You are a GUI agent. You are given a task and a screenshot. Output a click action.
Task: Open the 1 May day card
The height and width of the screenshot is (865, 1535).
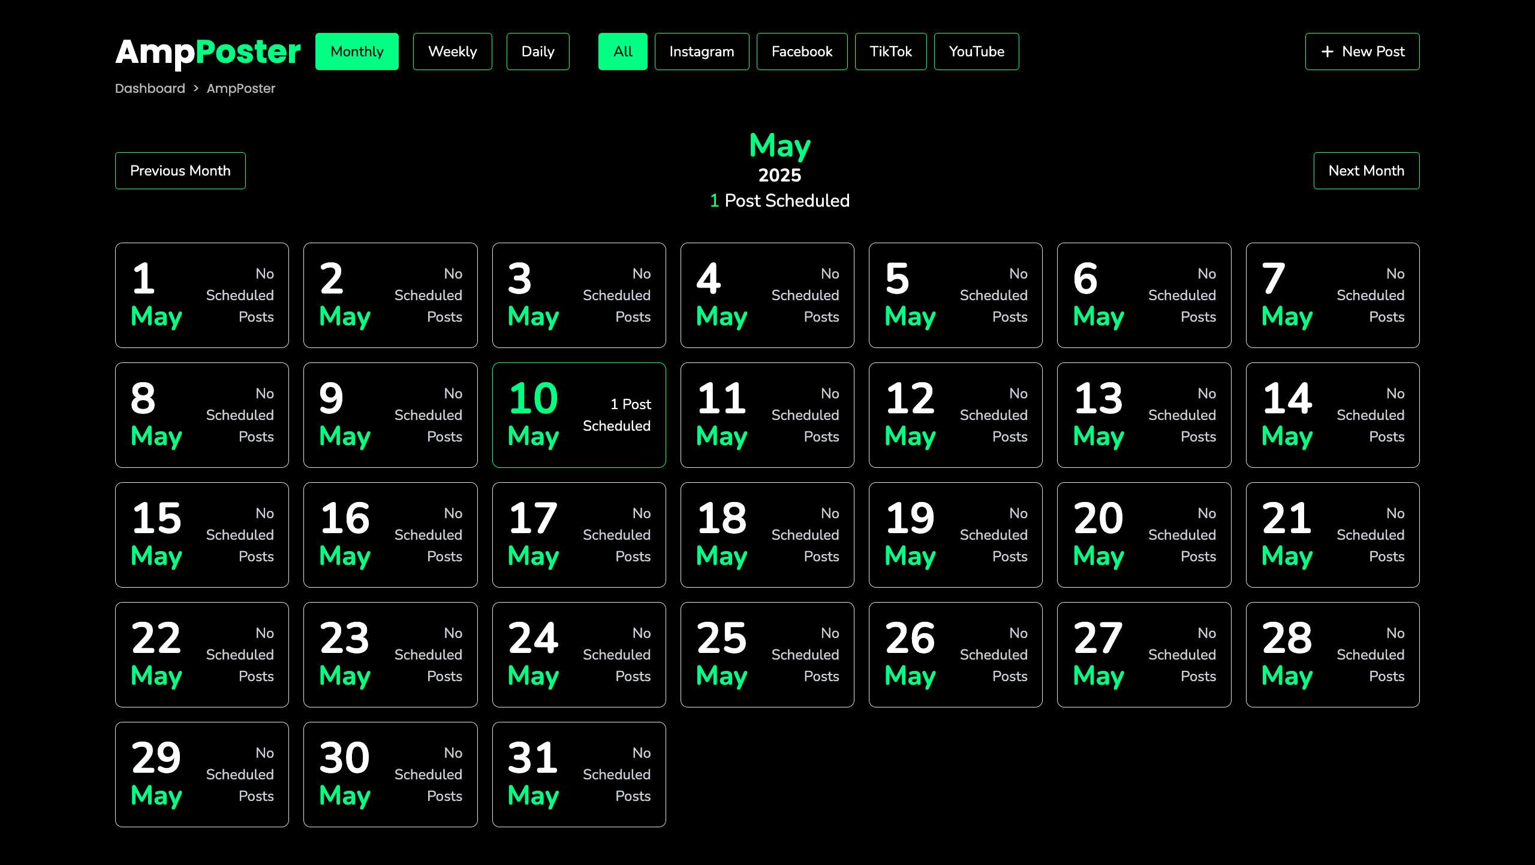201,295
